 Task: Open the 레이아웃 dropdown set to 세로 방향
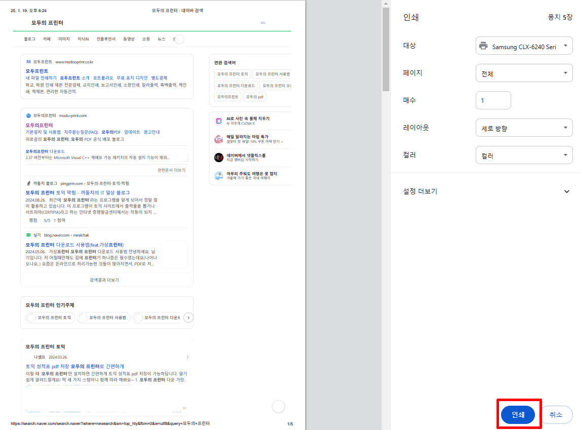[x=524, y=128]
